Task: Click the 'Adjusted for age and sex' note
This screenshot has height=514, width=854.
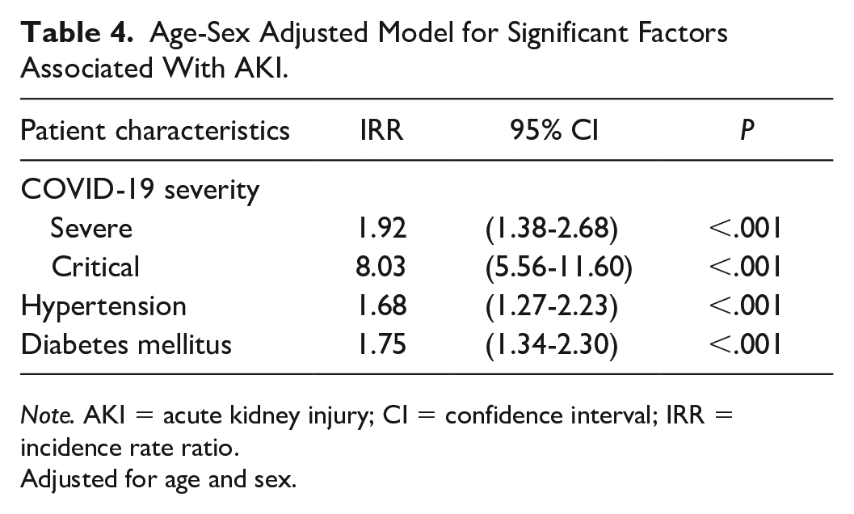Action: tap(158, 480)
